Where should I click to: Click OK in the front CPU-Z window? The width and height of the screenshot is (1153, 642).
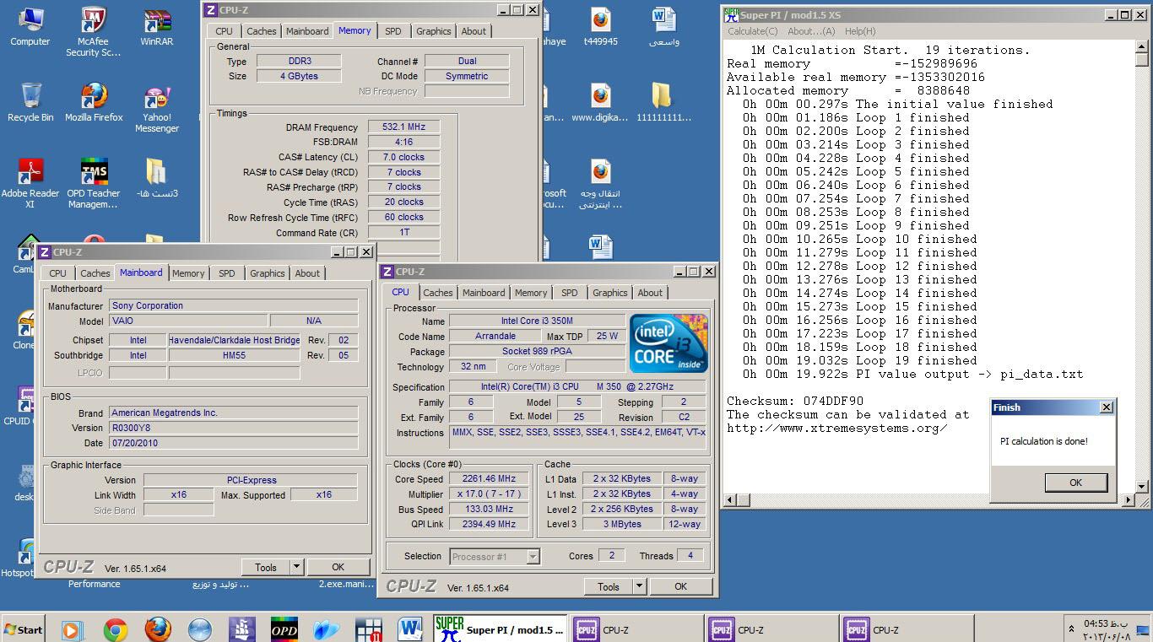(x=680, y=586)
